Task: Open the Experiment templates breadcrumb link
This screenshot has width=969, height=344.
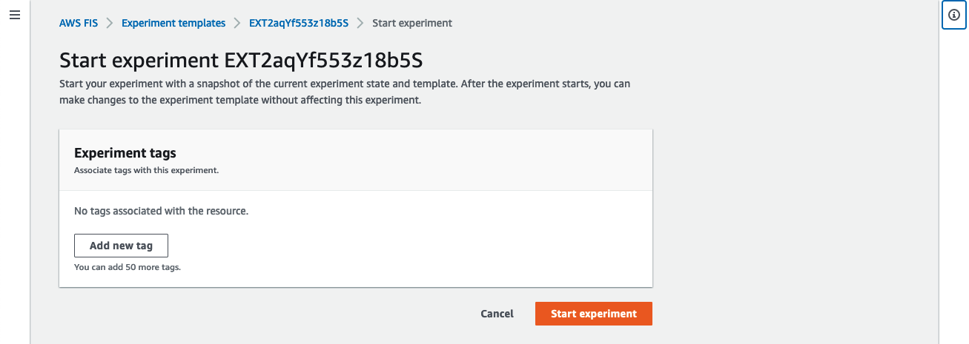Action: [173, 23]
